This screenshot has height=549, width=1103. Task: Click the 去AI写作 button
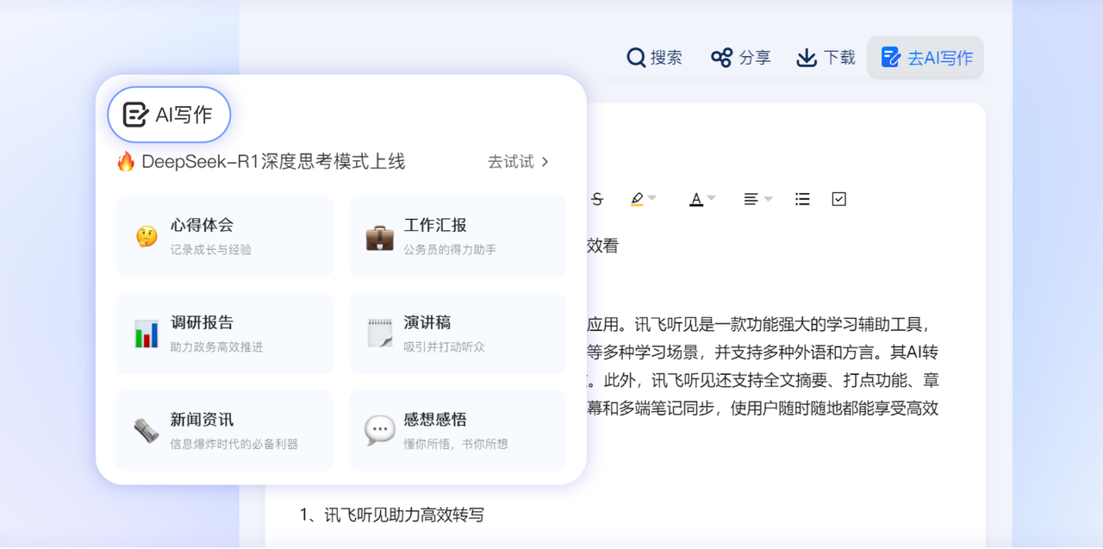point(925,58)
